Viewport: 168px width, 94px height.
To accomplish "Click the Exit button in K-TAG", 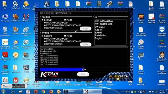I will (x=83, y=74).
